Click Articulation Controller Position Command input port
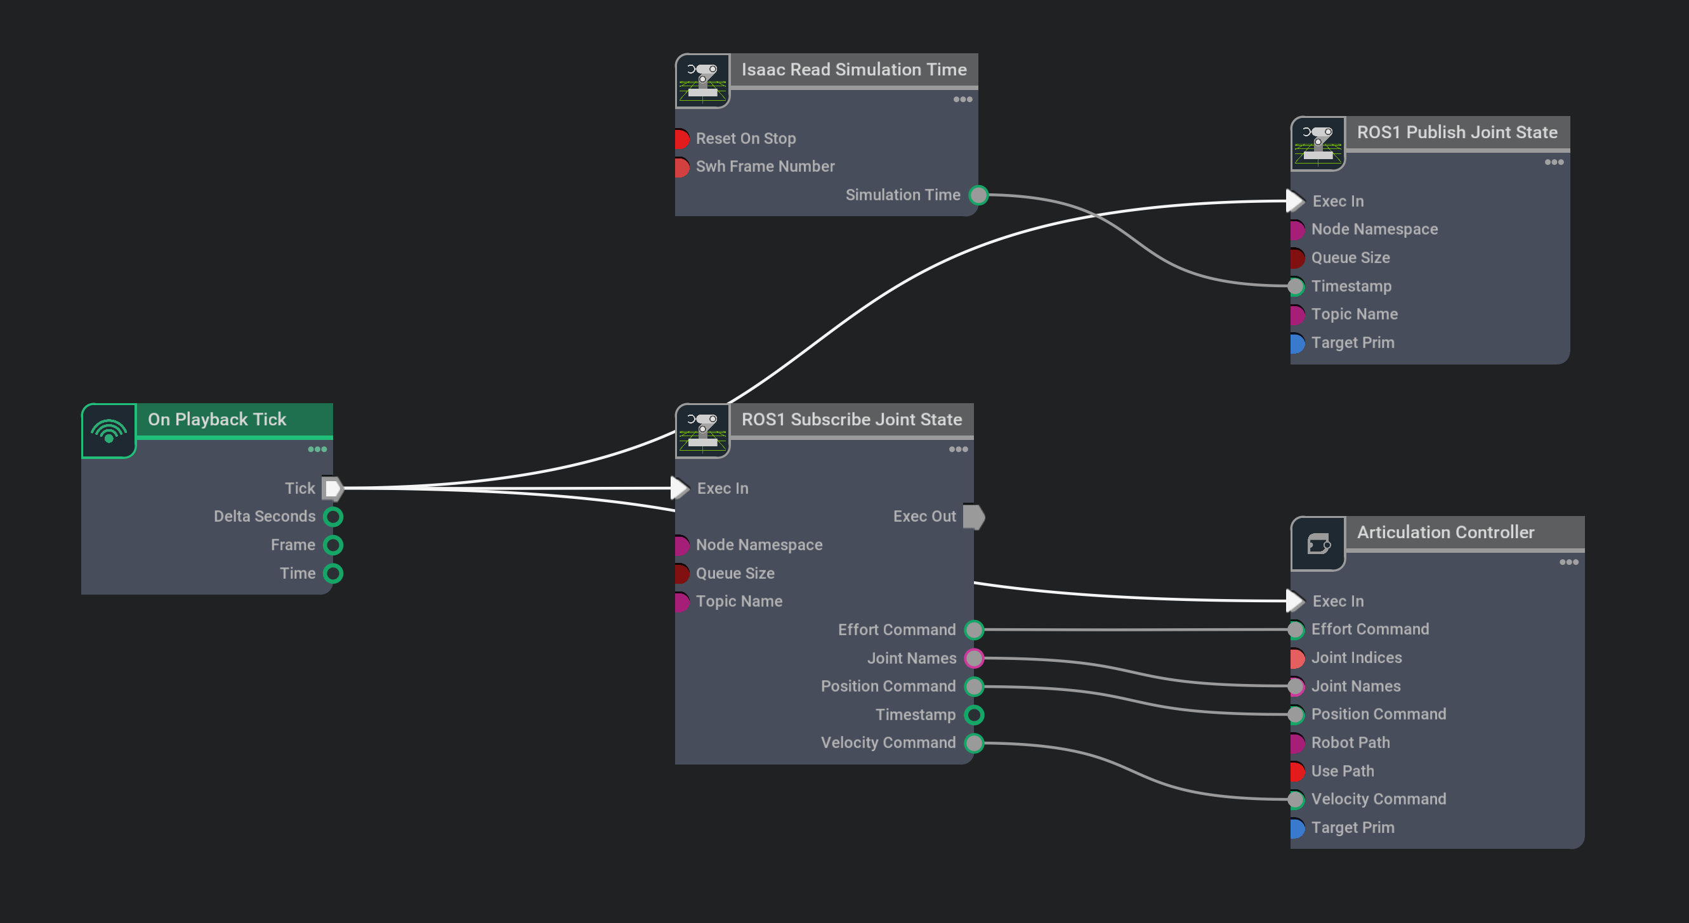Screen dimensions: 1689x923 1296,714
